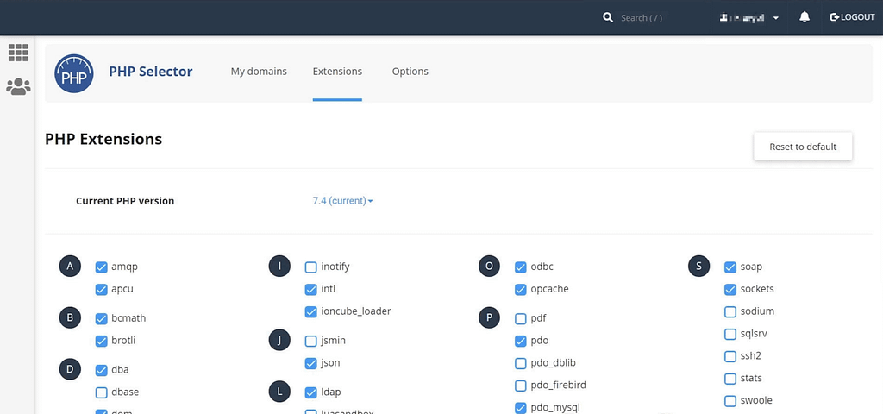Click the logout arrow icon
The image size is (883, 414).
pyautogui.click(x=834, y=17)
